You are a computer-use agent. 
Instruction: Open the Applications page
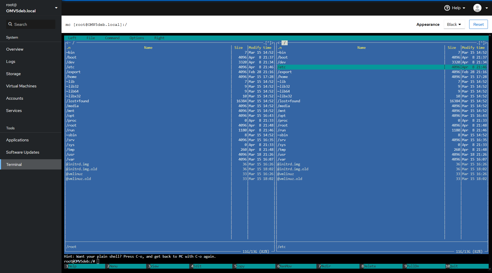click(31, 140)
